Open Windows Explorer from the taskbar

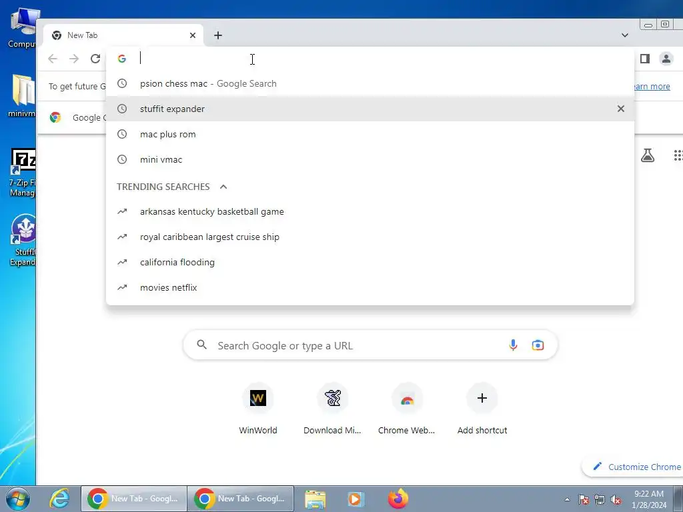click(x=315, y=499)
